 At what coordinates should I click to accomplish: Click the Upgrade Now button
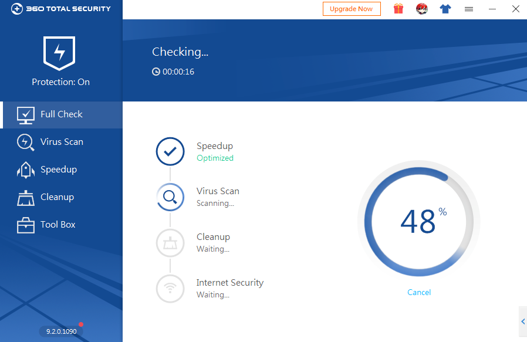click(352, 9)
